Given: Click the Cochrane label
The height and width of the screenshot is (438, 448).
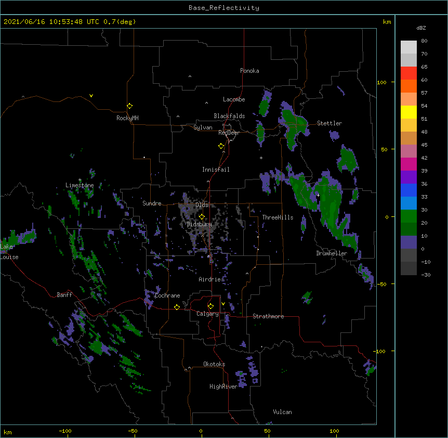Looking at the screenshot, I should pyautogui.click(x=167, y=295).
